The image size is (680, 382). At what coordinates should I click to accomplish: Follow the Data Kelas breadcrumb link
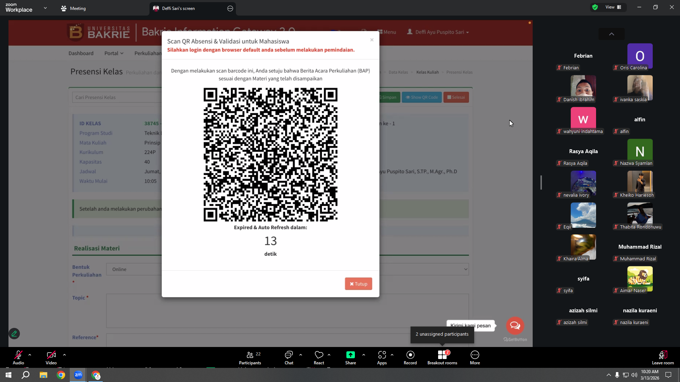(398, 72)
